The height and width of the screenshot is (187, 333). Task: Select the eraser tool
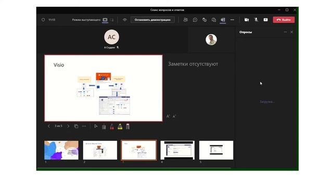click(127, 127)
